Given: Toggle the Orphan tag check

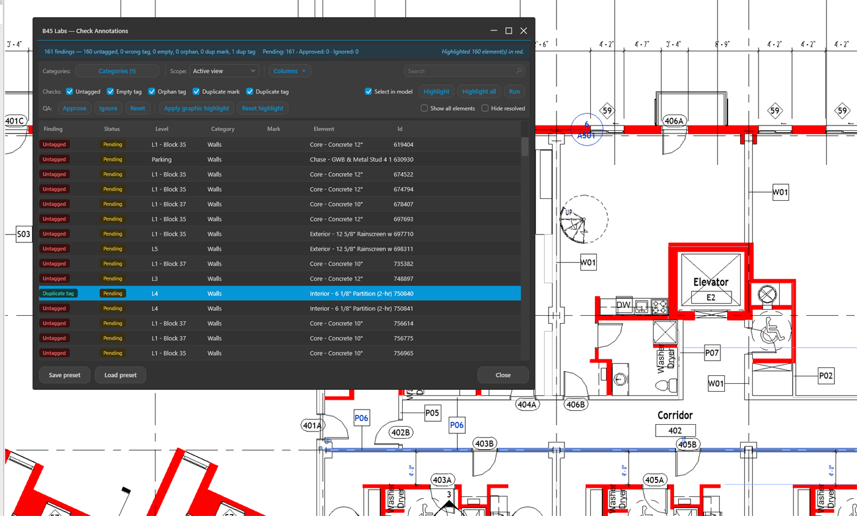Looking at the screenshot, I should (x=152, y=91).
